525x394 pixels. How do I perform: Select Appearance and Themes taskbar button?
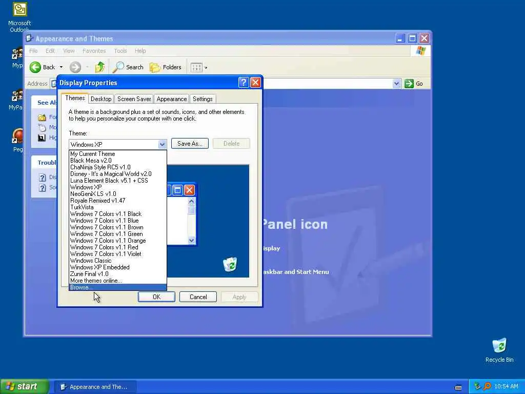[x=95, y=387]
